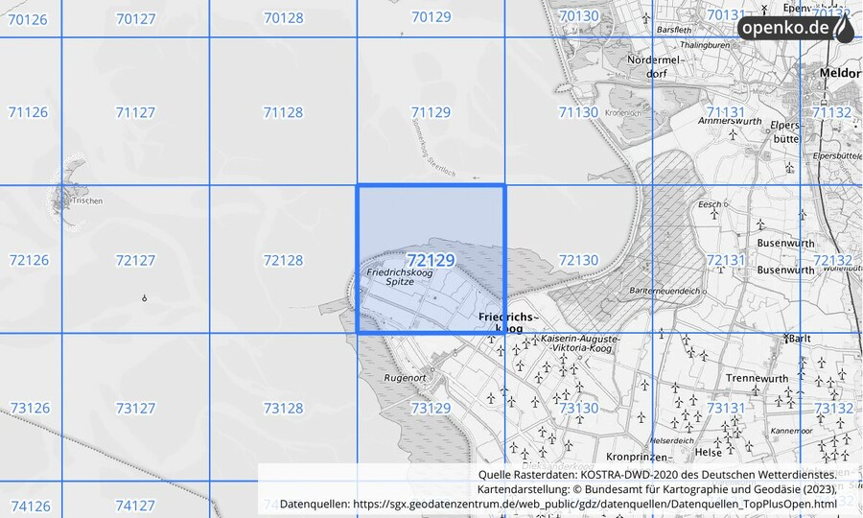This screenshot has height=518, width=863.
Task: Click the Ammerswurth place label
Action: (x=730, y=121)
